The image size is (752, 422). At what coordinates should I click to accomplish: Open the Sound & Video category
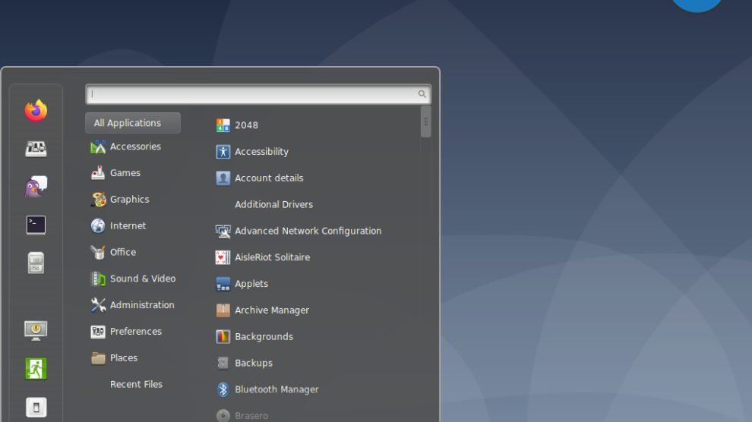pyautogui.click(x=142, y=279)
